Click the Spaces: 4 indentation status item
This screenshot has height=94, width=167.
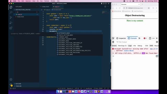70,88
